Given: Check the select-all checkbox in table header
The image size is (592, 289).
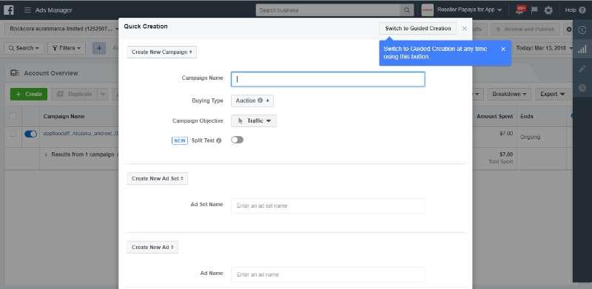Looking at the screenshot, I should click(x=13, y=116).
